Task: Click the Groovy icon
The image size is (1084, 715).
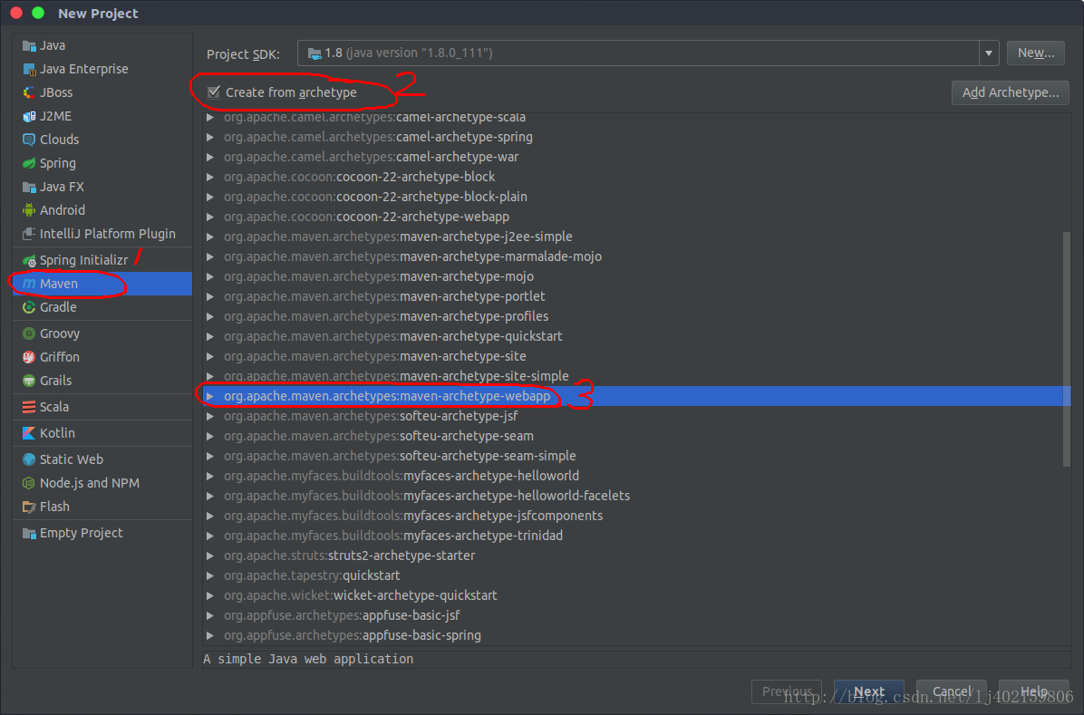Action: [x=29, y=334]
